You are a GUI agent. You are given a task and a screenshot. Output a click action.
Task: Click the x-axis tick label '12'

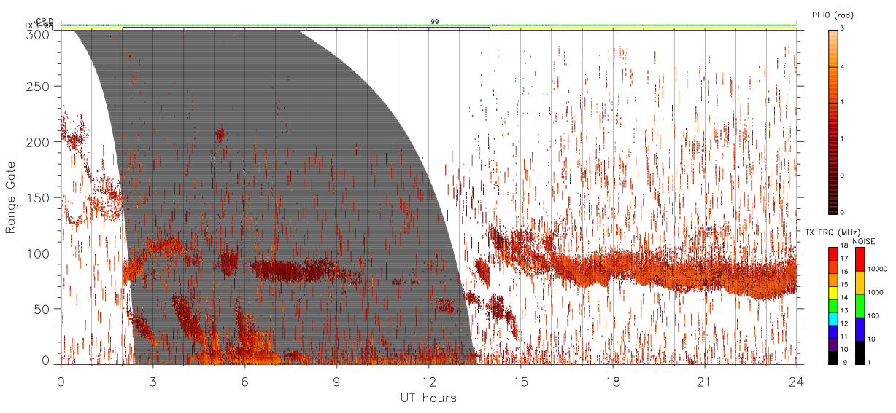tap(429, 381)
